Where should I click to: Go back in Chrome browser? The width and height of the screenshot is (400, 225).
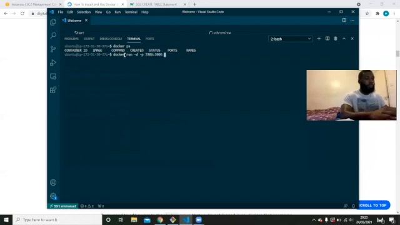(6, 14)
